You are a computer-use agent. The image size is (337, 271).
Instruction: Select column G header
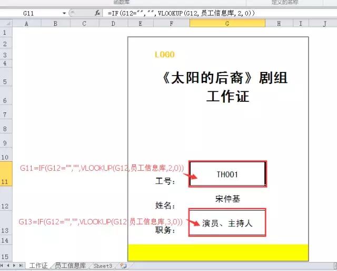[x=227, y=23]
